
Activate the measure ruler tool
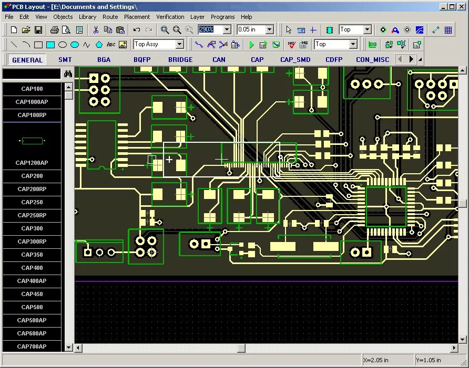pos(301,29)
